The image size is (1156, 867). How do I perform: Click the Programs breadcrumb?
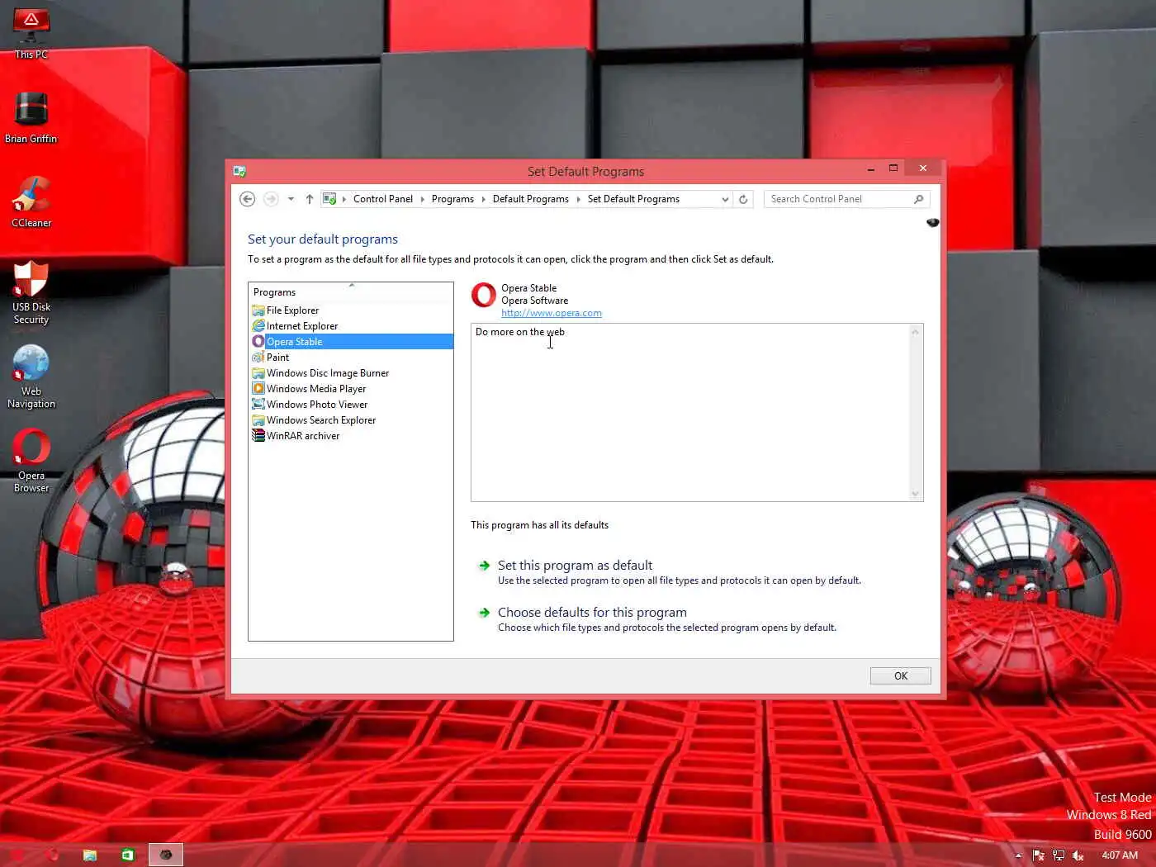452,199
